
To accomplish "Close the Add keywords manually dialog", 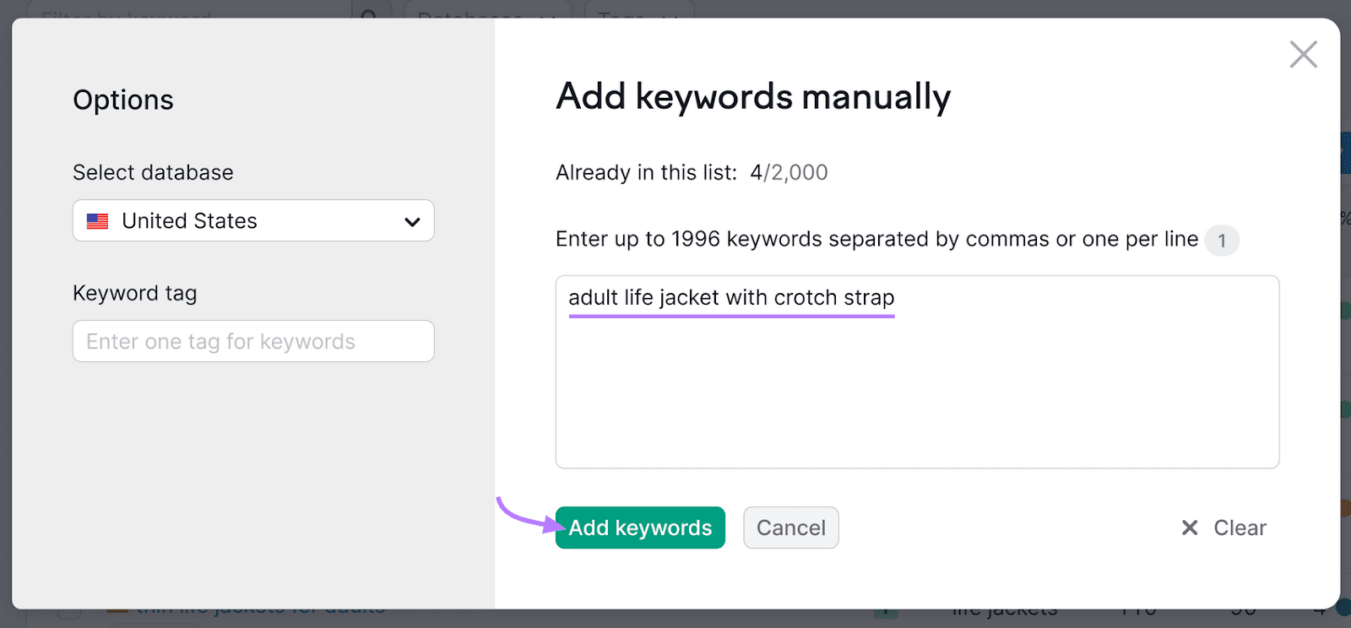I will [x=1303, y=55].
